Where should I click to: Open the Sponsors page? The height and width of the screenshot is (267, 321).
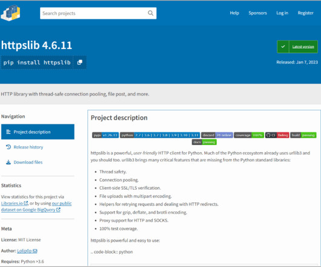258,13
